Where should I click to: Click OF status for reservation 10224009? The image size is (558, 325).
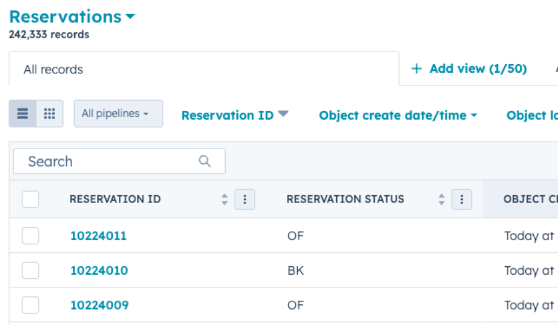pos(295,305)
